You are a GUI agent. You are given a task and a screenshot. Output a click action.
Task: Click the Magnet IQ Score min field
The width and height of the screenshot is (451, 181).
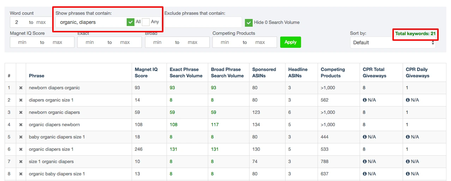[x=23, y=42]
